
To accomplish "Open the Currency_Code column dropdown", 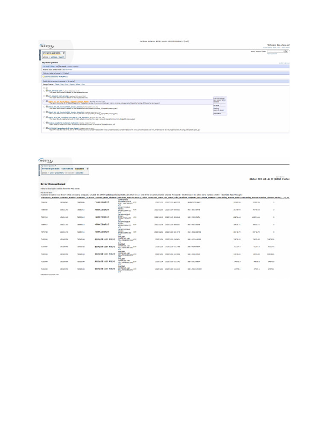I will pos(147,198).
